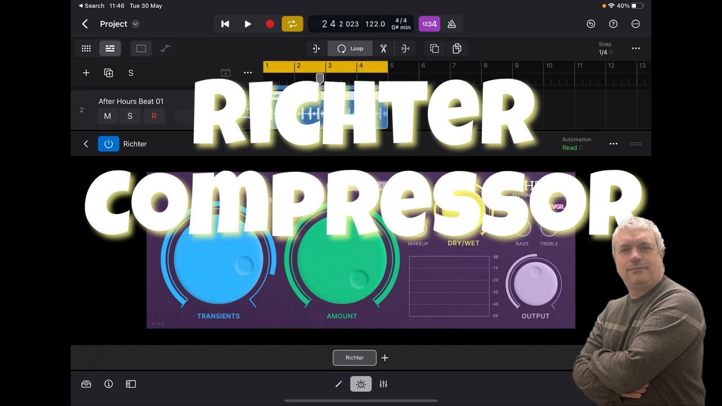Image resolution: width=722 pixels, height=406 pixels.
Task: Toggle the Richter plugin power button
Action: click(108, 144)
